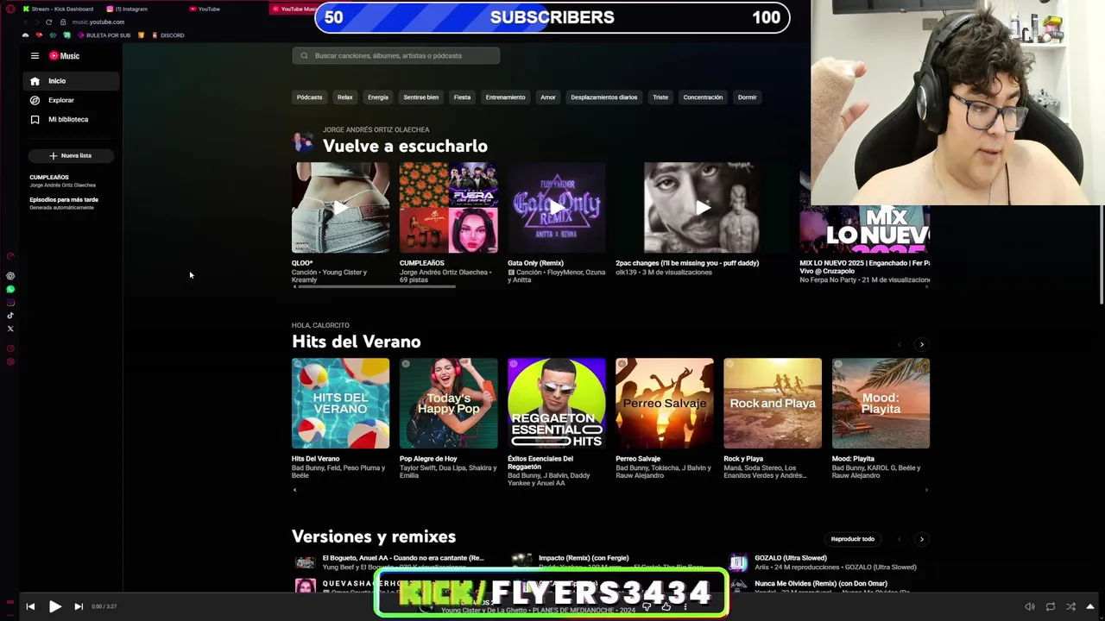Play the QLOO* song thumbnail

click(340, 208)
